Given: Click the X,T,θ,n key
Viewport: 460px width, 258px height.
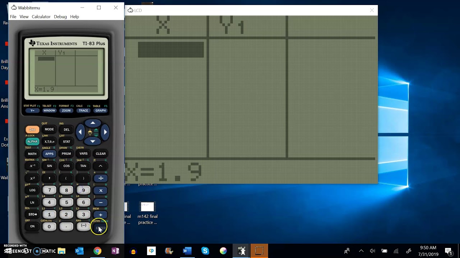Looking at the screenshot, I should click(49, 142).
